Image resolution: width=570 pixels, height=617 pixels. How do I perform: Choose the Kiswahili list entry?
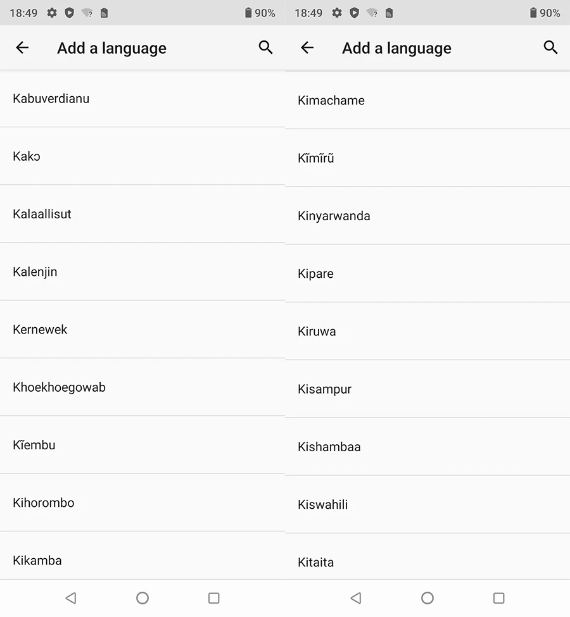tap(323, 504)
